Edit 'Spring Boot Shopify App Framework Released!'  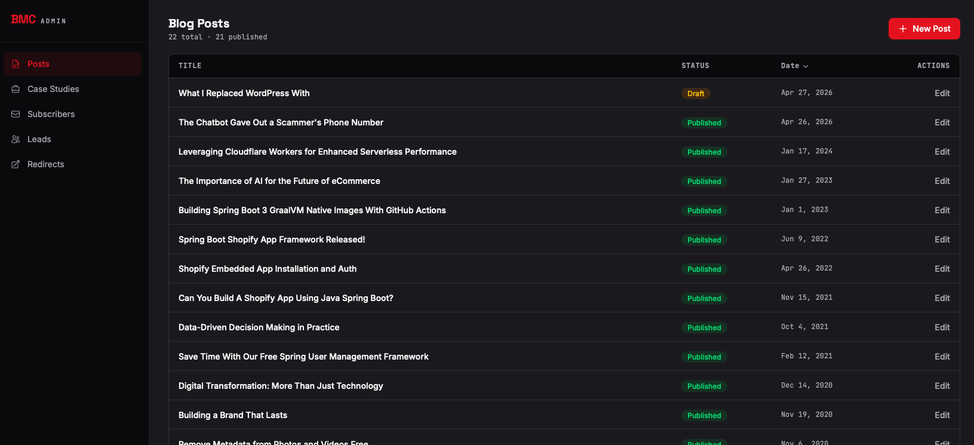942,240
